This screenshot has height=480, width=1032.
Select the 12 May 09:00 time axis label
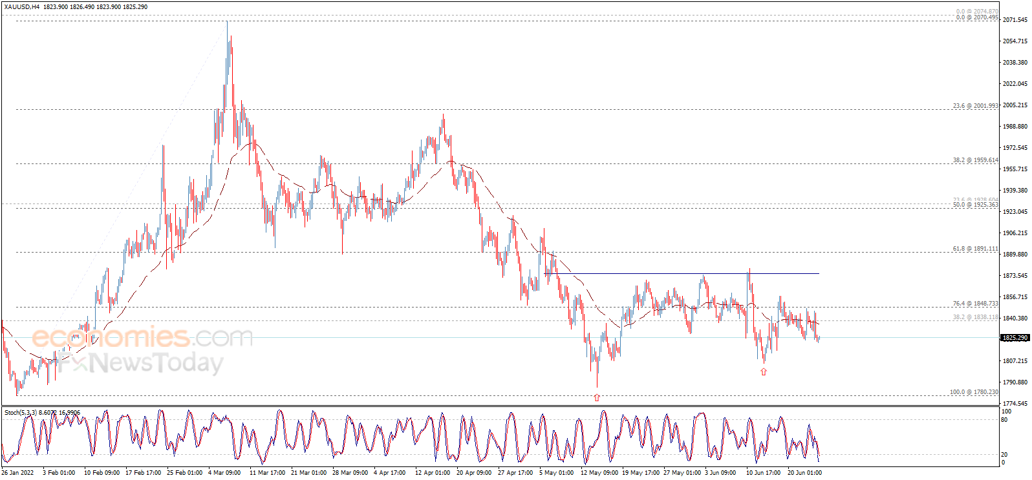(599, 473)
